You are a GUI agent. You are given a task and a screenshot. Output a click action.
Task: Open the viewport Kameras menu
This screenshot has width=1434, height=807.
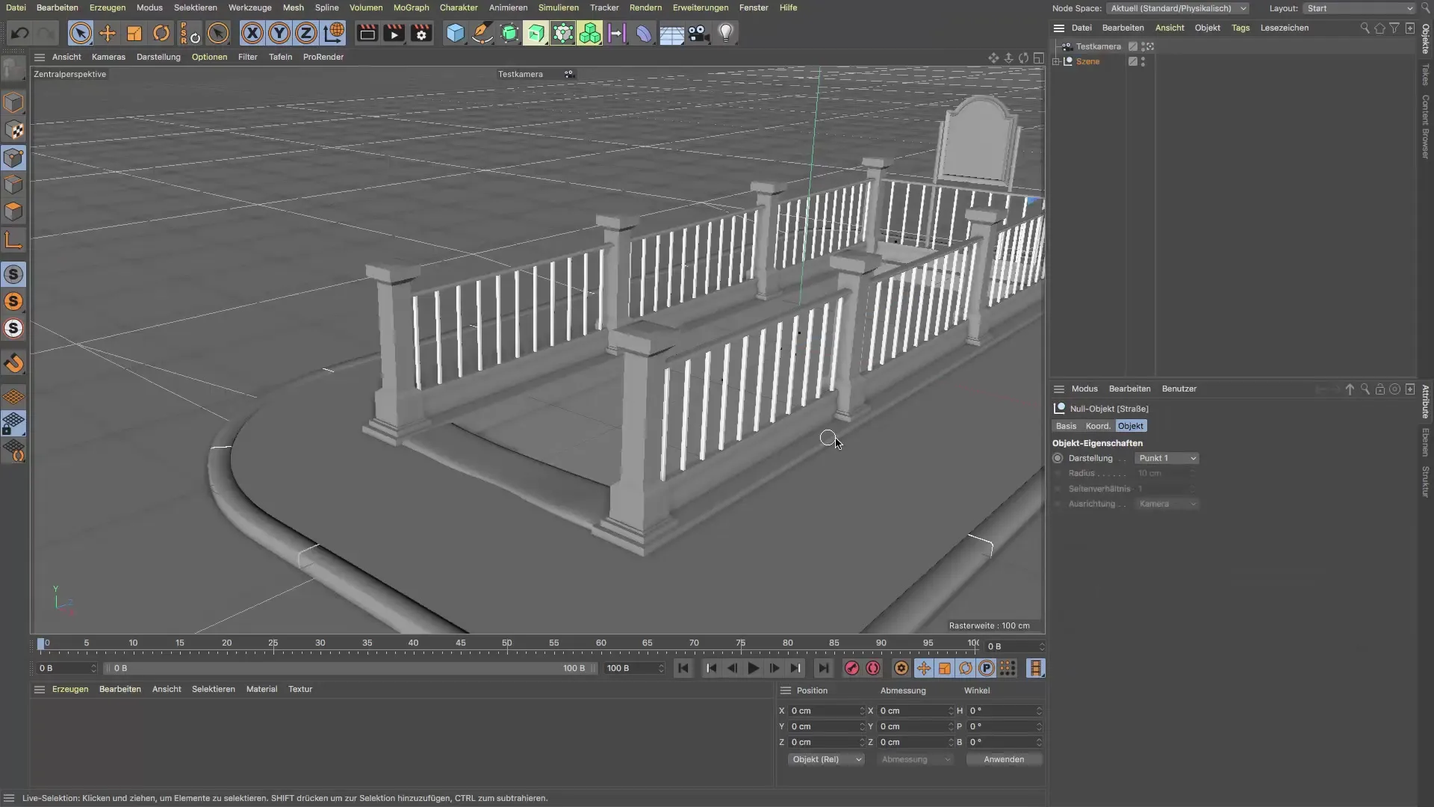(108, 57)
